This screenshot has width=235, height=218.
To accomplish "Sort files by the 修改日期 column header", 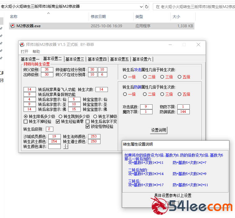I will (98, 16).
